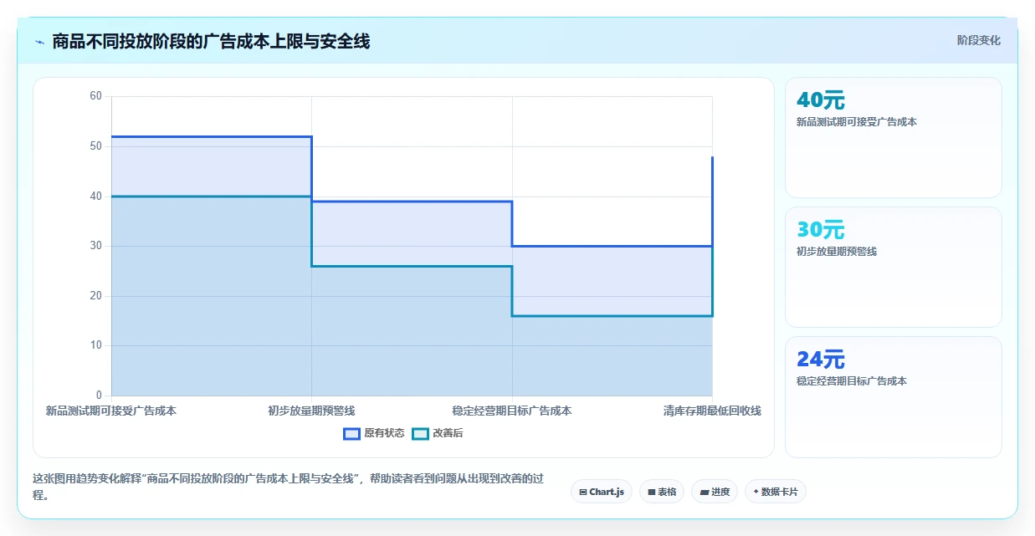Click the y-axis value 10
Image resolution: width=1035 pixels, height=536 pixels.
(x=95, y=345)
